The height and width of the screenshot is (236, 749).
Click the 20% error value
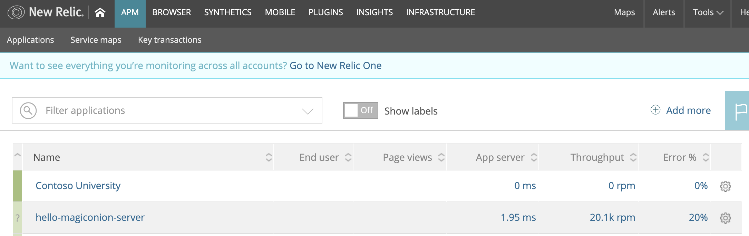pyautogui.click(x=698, y=217)
